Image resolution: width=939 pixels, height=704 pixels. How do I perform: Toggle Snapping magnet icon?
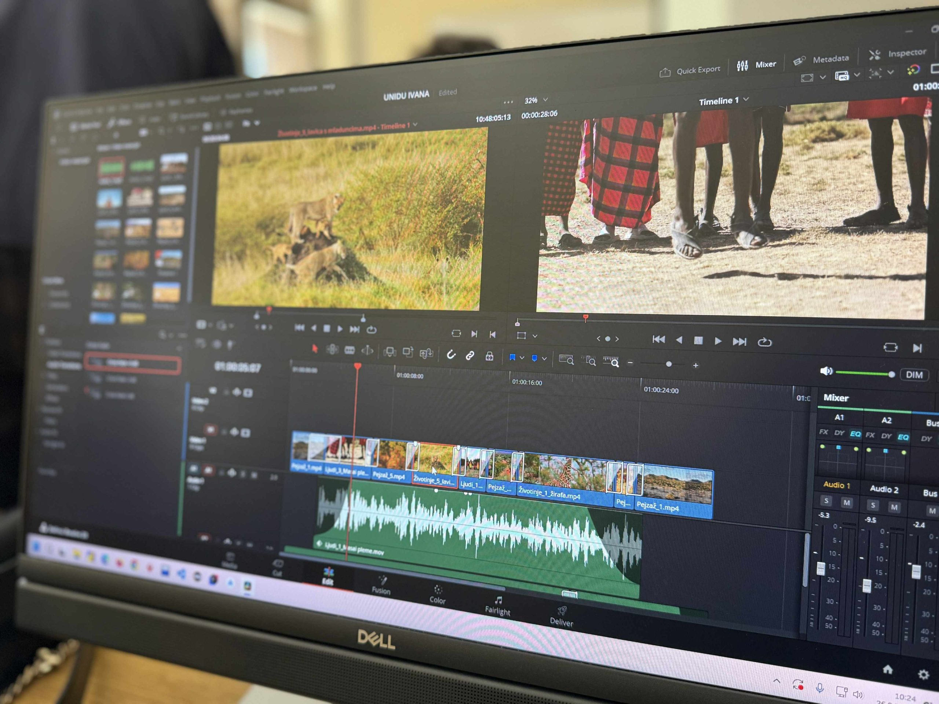click(451, 354)
